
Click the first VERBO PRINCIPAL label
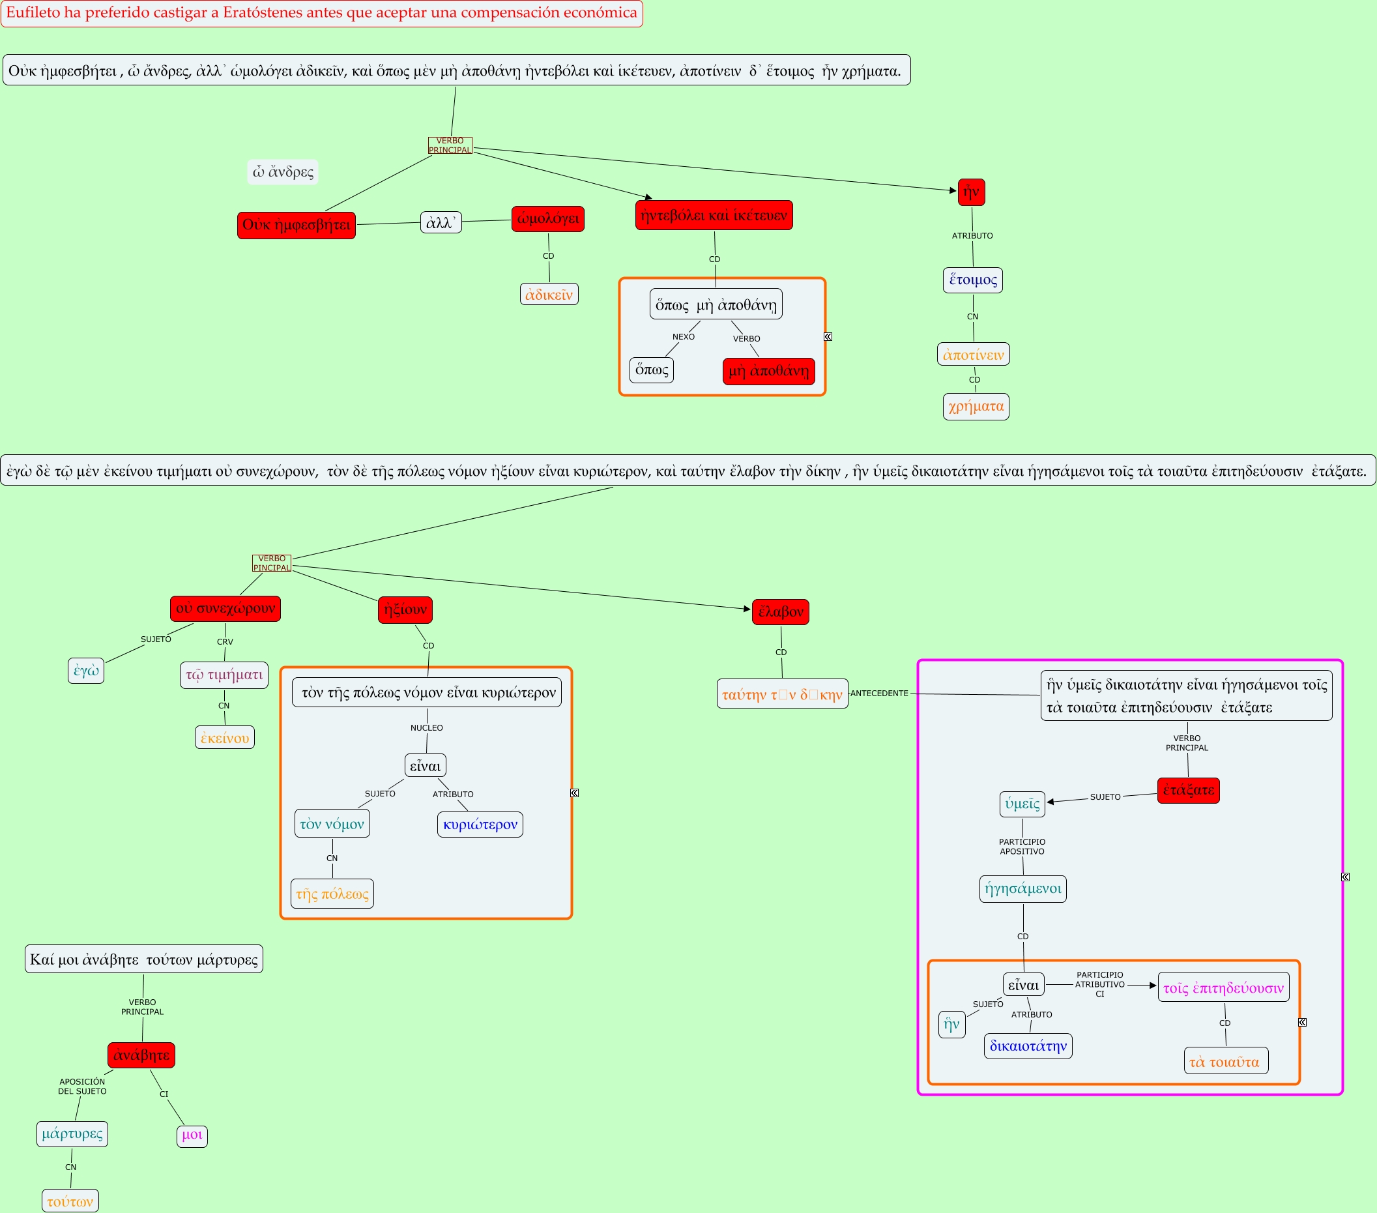click(x=450, y=145)
